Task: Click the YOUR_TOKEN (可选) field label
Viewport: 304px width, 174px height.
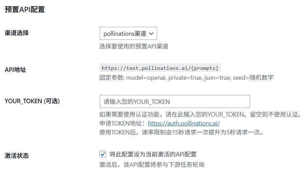Action: (32, 101)
